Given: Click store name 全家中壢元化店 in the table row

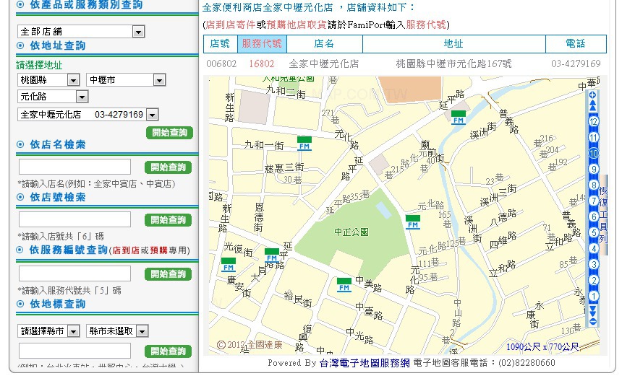Looking at the screenshot, I should (324, 63).
